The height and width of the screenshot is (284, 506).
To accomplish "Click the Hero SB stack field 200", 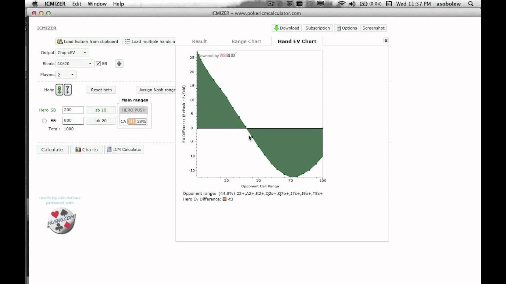I will point(73,110).
